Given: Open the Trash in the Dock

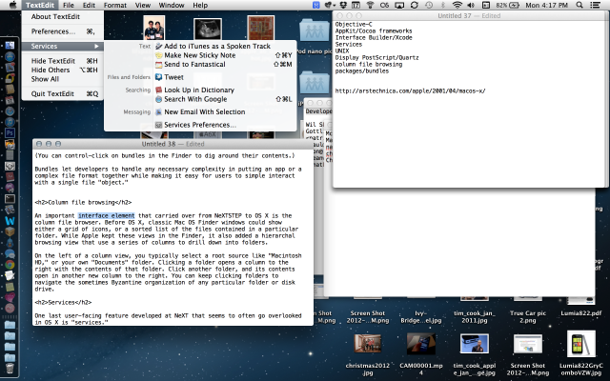Looking at the screenshot, I should pos(10,369).
